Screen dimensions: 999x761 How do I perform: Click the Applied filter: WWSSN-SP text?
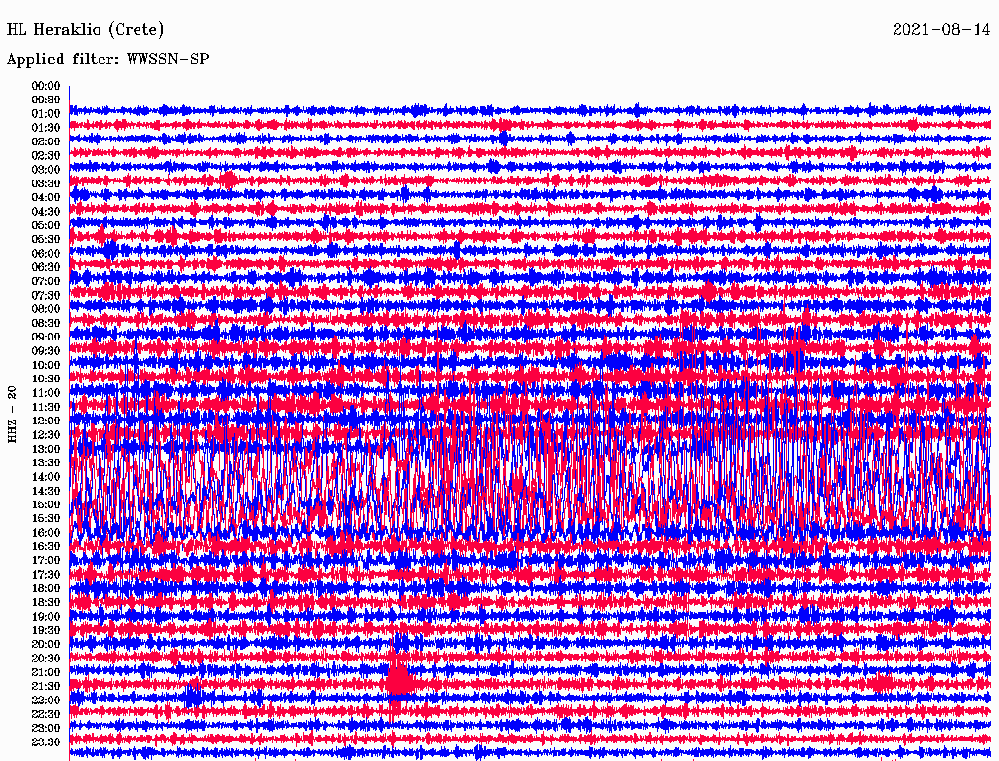pyautogui.click(x=107, y=60)
